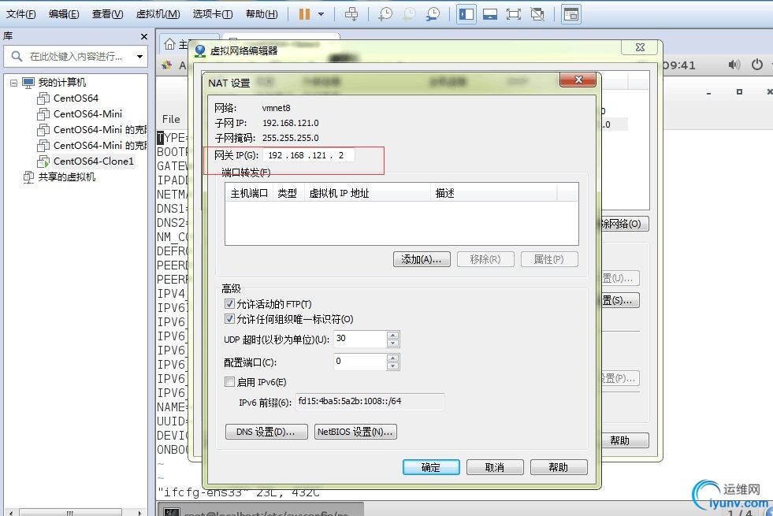773x516 pixels.
Task: Click the thumbnail bar toolbar icon
Action: click(x=570, y=14)
